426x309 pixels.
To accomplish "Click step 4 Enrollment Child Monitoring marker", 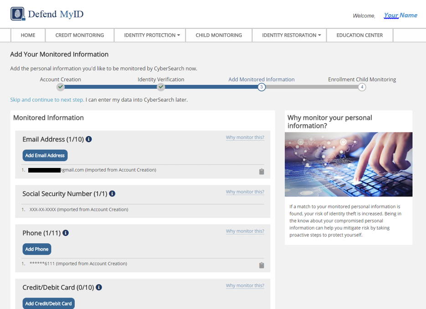I will point(362,87).
